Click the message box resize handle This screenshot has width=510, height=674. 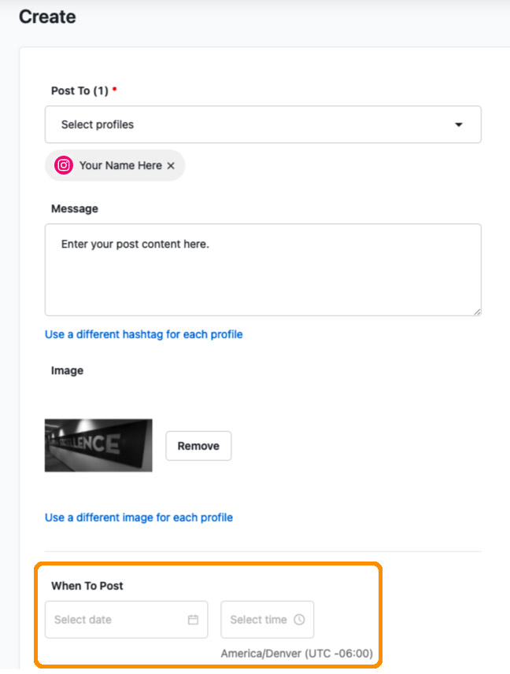tap(477, 312)
